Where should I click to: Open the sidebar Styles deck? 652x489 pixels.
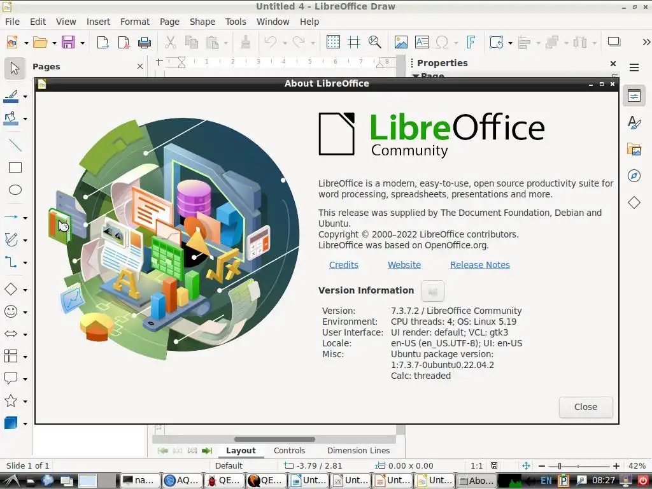(634, 123)
